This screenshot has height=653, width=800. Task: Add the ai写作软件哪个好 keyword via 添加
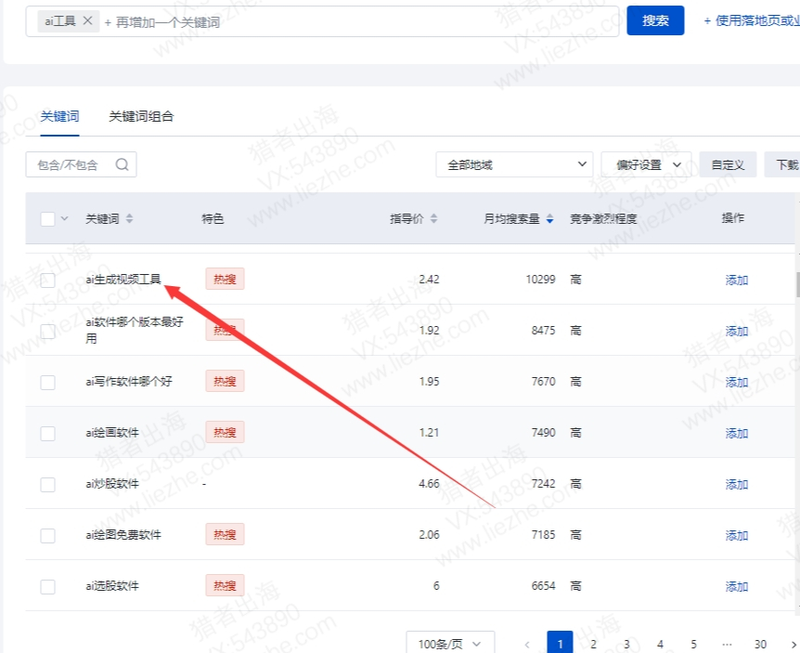[737, 382]
